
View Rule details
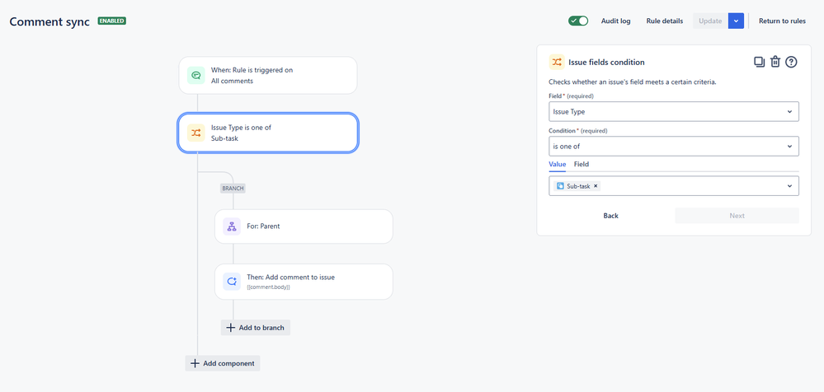click(664, 21)
